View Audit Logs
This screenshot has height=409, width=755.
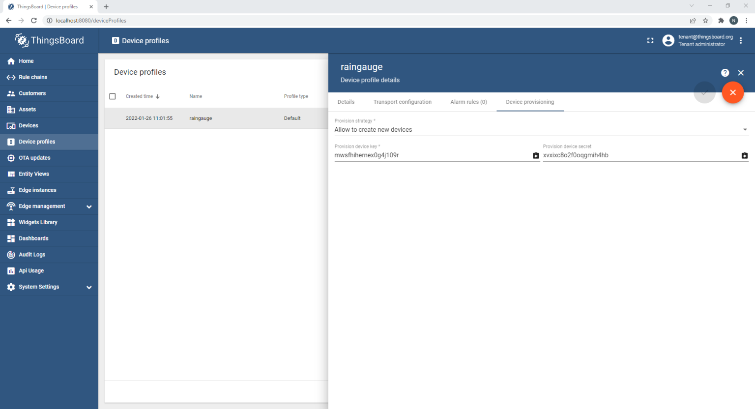31,255
